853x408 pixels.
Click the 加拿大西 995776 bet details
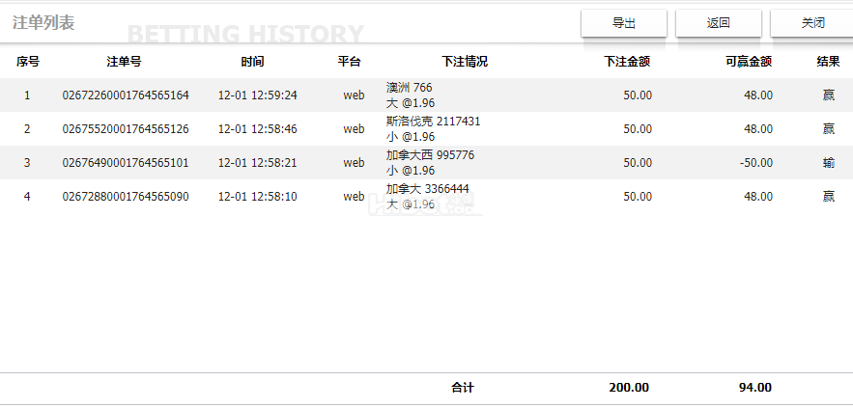pos(430,155)
